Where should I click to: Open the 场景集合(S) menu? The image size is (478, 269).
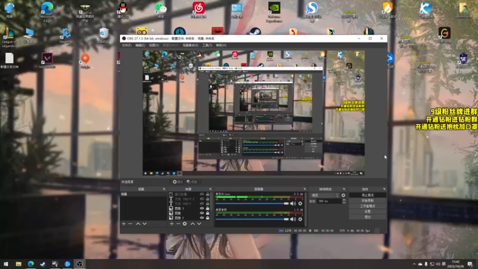[190, 45]
